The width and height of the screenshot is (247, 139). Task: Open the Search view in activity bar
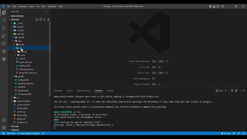4,20
